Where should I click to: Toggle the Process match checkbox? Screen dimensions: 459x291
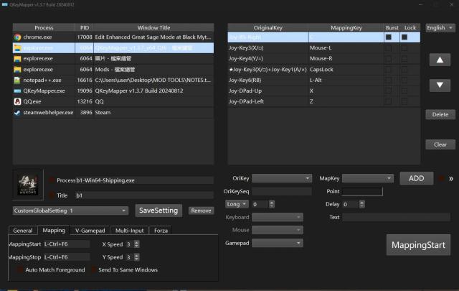[x=52, y=180]
